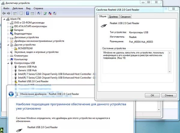Click the Наиболее подходящее программное обеспечение heading

(x=71, y=106)
